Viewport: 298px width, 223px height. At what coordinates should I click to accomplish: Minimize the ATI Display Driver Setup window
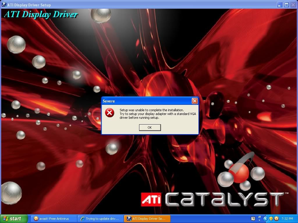(x=280, y=5)
